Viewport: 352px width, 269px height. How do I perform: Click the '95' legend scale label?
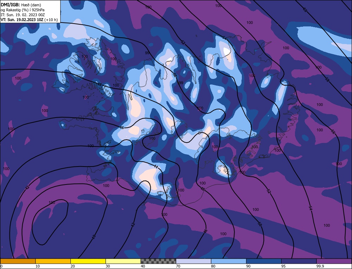283,266
